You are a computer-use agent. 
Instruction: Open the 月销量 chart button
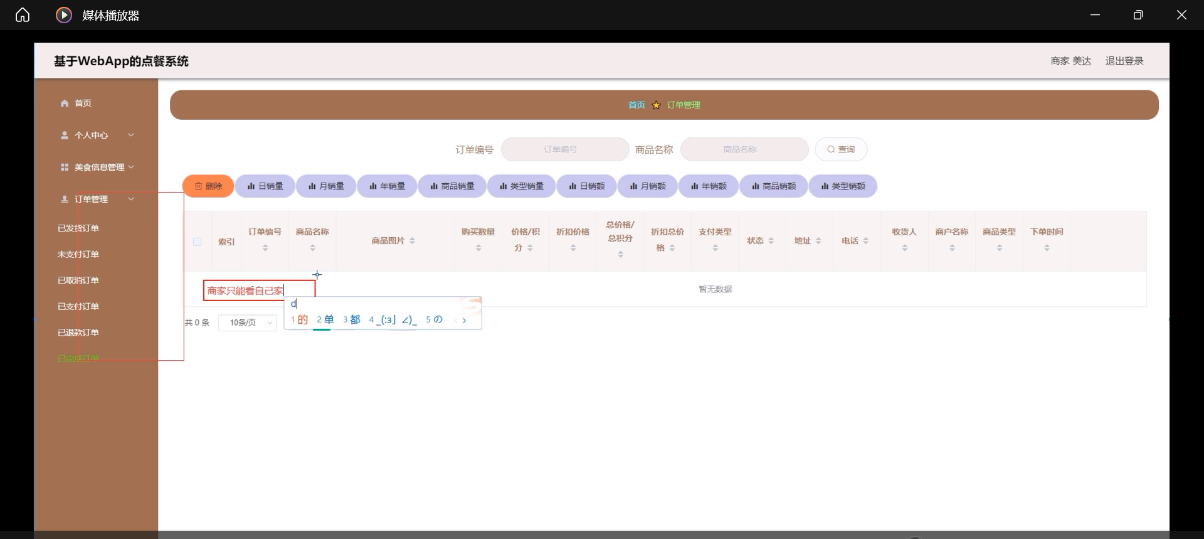[326, 186]
